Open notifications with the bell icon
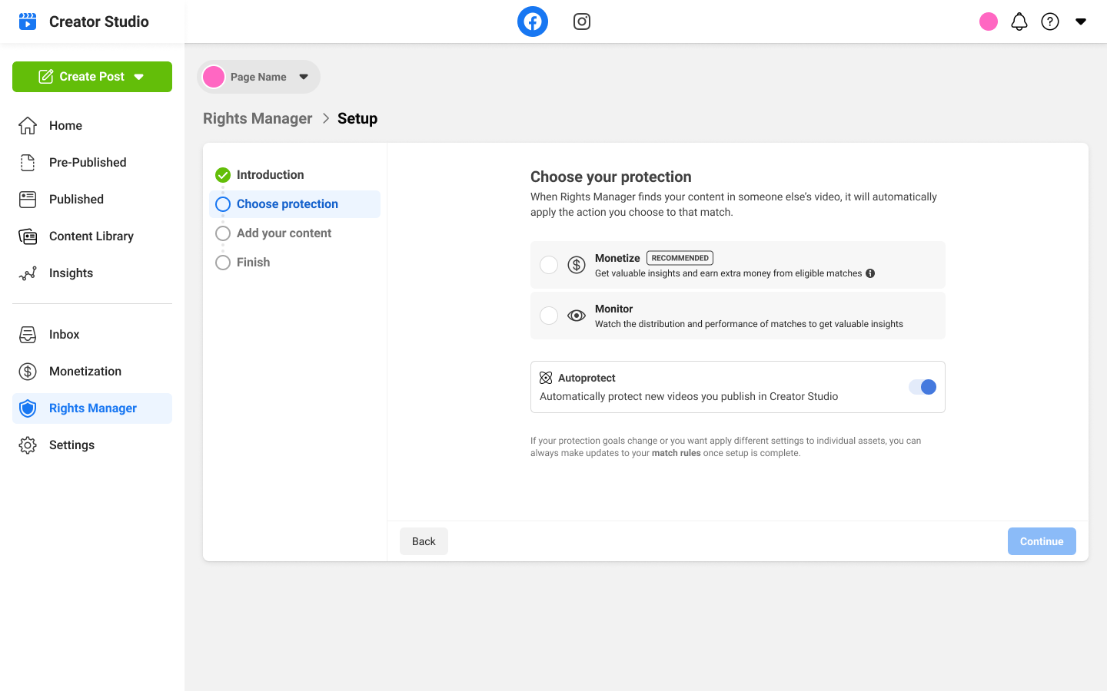 tap(1019, 21)
